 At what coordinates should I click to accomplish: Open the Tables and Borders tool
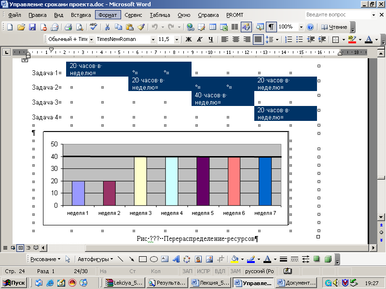(x=201, y=27)
